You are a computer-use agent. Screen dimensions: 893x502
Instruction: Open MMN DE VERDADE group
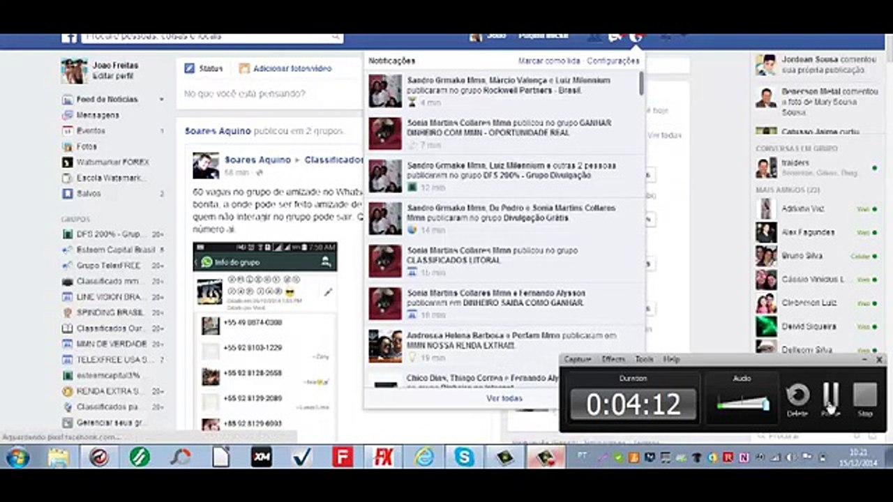click(112, 344)
